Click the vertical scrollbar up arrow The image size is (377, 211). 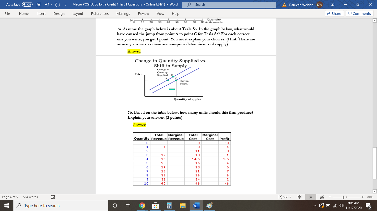pyautogui.click(x=375, y=21)
